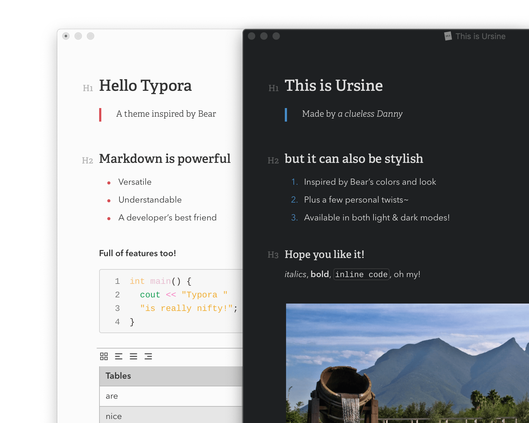Click the 'Made by a clueless Danny' quote
This screenshot has width=529, height=423.
pos(352,114)
